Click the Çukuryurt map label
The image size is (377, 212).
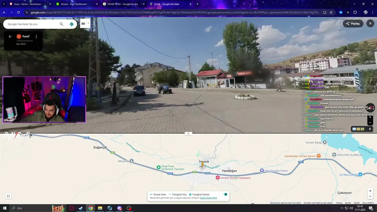point(345,193)
